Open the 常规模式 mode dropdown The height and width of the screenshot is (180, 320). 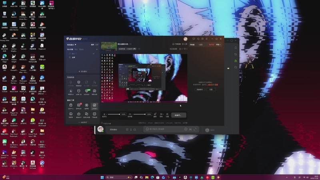tap(72, 45)
